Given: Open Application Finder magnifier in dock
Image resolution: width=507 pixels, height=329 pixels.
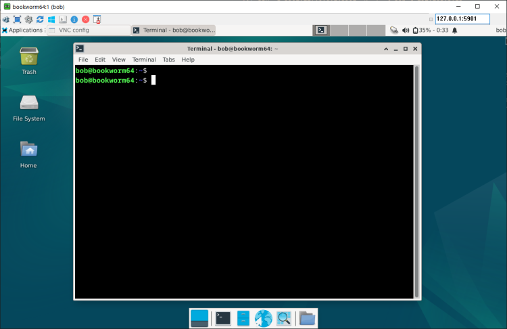Looking at the screenshot, I should point(284,318).
